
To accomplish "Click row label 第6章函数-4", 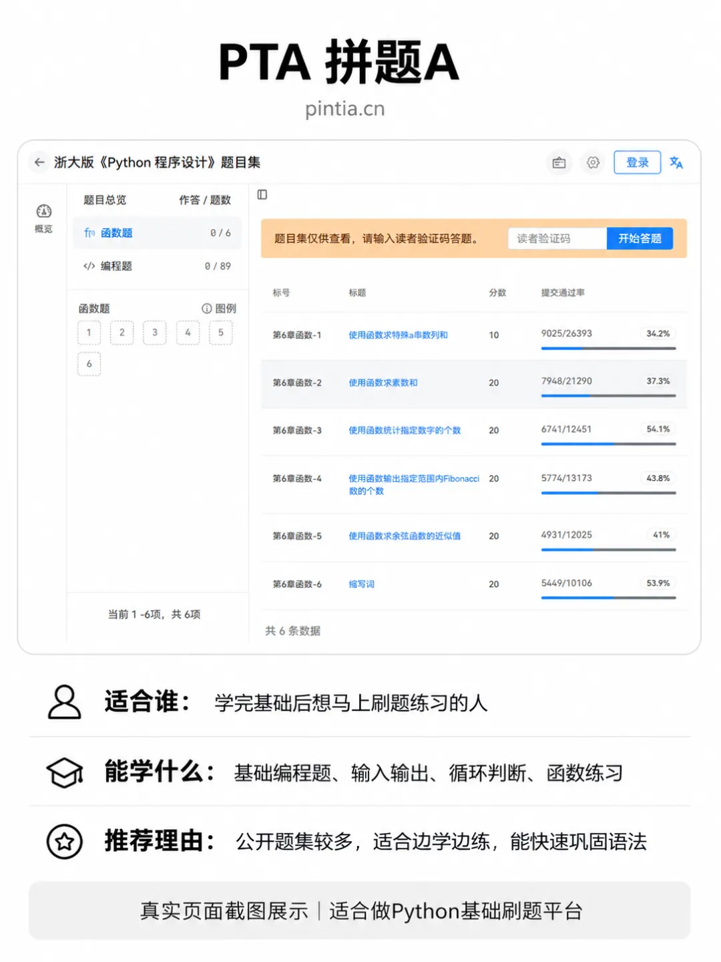I will (297, 478).
